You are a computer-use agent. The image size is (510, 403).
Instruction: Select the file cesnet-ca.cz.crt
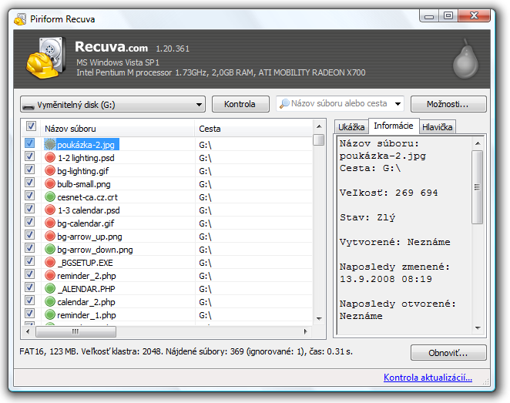(87, 197)
